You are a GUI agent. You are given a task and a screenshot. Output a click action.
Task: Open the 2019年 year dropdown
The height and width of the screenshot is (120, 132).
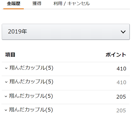click(x=66, y=32)
